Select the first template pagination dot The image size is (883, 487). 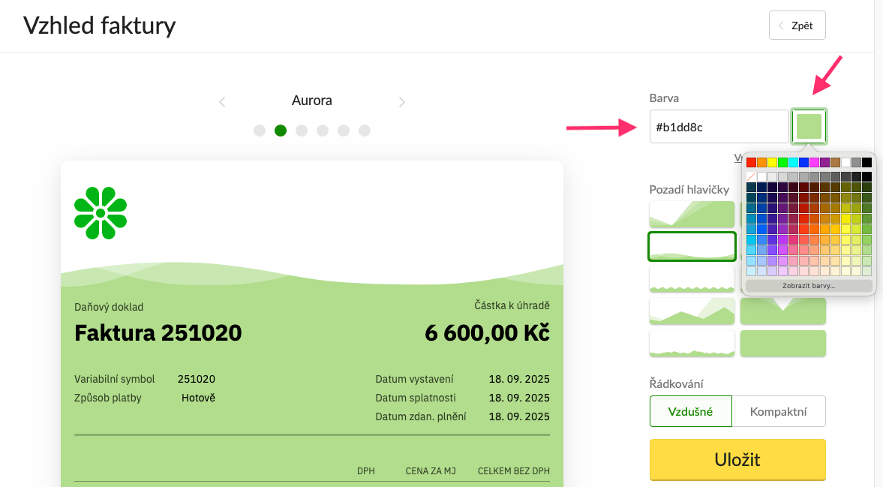tap(260, 131)
